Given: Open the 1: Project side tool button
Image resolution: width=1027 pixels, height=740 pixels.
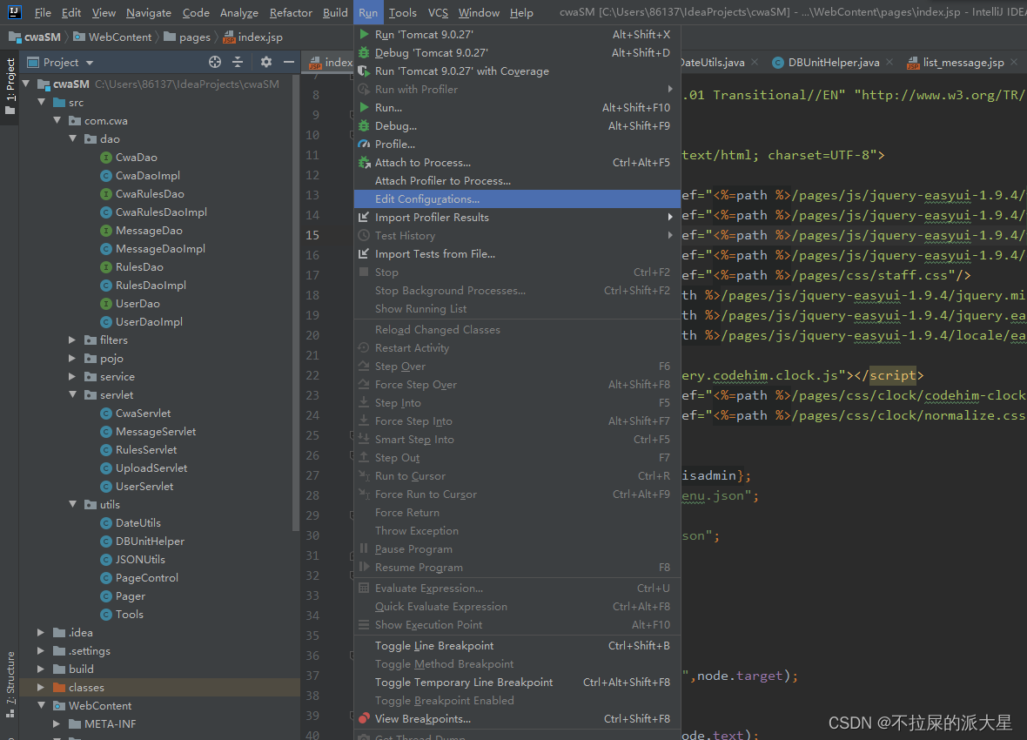Looking at the screenshot, I should coord(10,86).
